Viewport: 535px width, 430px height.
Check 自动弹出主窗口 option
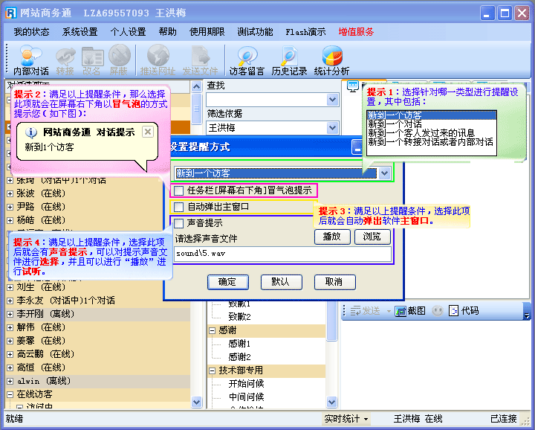click(178, 207)
